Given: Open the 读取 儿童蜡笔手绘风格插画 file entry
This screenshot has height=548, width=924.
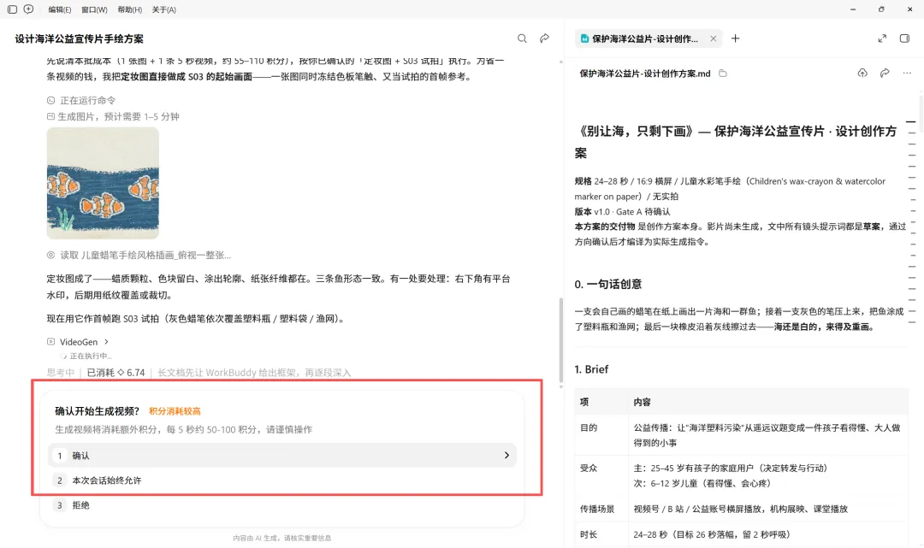Looking at the screenshot, I should [x=145, y=255].
